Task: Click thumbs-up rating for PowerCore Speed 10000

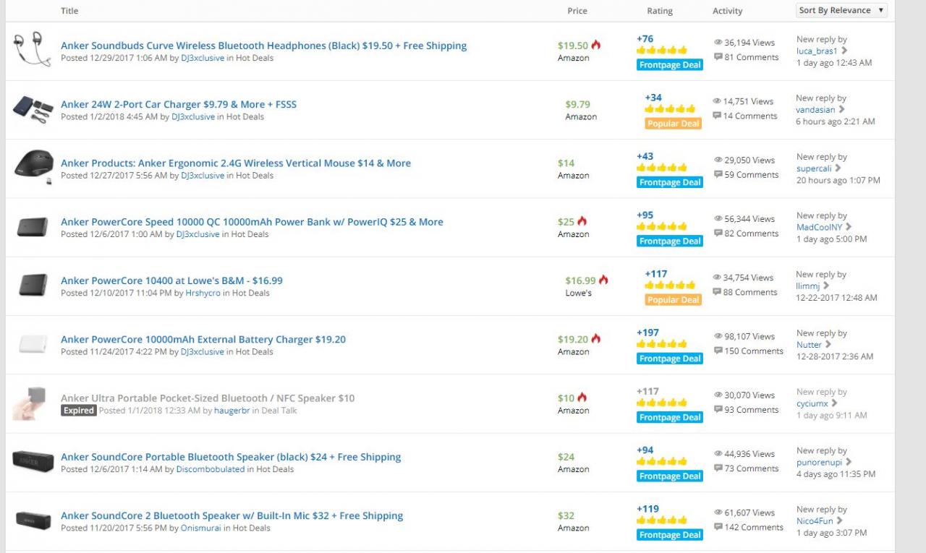Action: 661,226
